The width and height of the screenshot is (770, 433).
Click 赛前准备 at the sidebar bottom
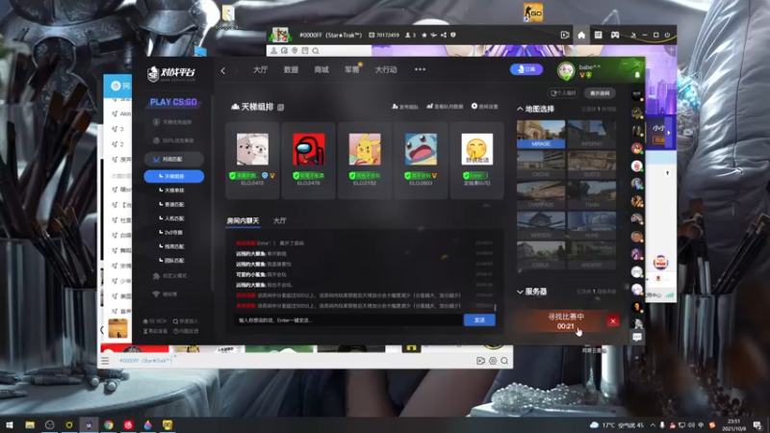coord(155,331)
